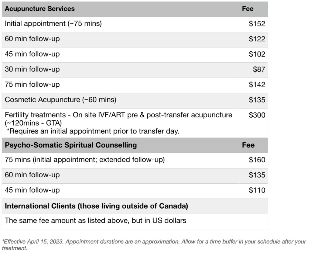
Task: Select the $300 fertility treatment fee
Action: [257, 115]
